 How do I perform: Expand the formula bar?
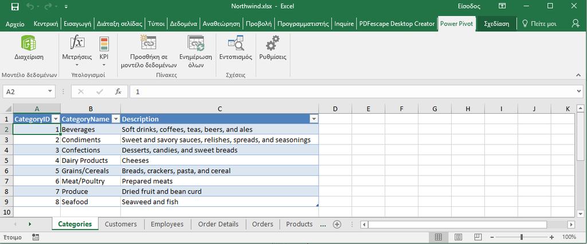click(x=580, y=91)
